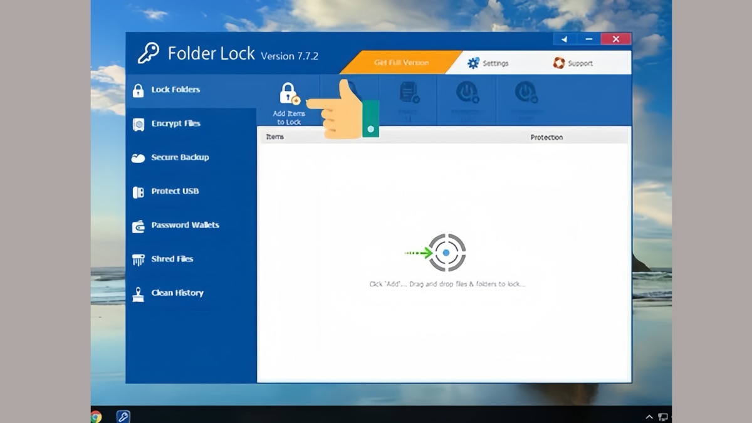Click the Add Items to Lock padlock
The width and height of the screenshot is (752, 423).
289,94
